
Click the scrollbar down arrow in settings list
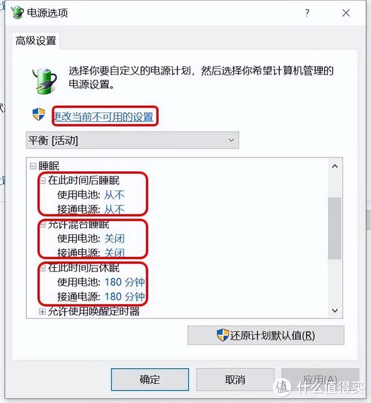(x=335, y=310)
